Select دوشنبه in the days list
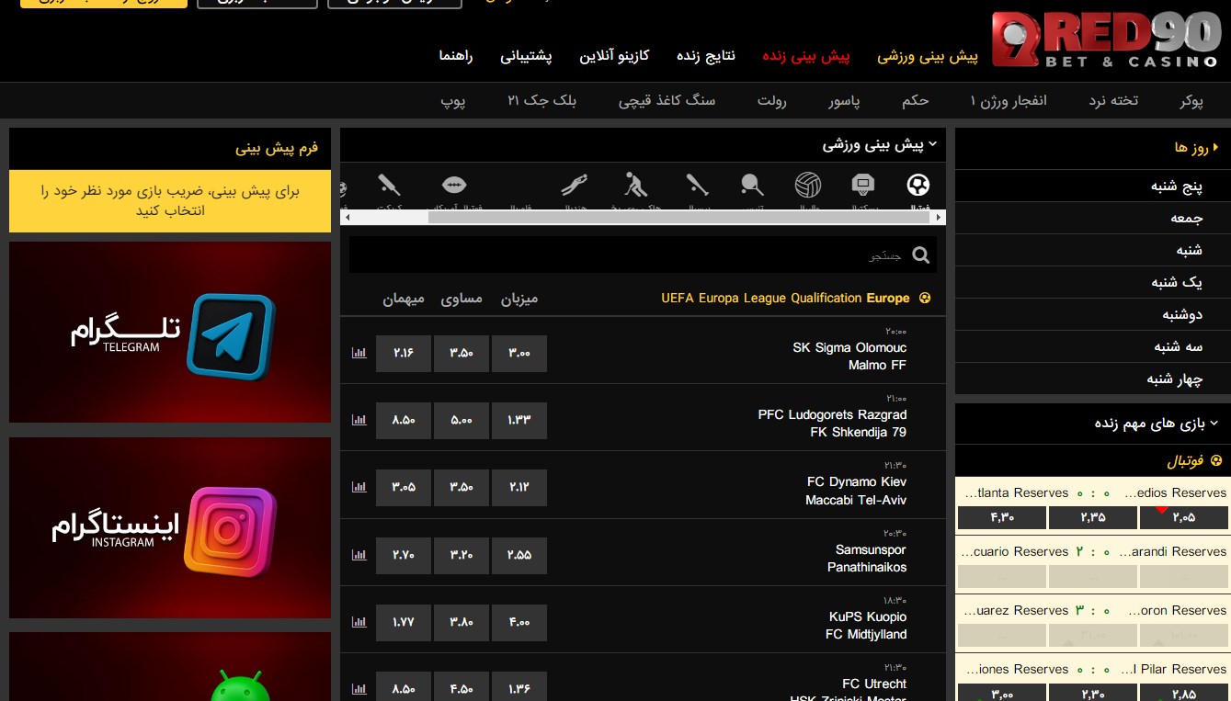This screenshot has height=701, width=1231. click(1093, 315)
